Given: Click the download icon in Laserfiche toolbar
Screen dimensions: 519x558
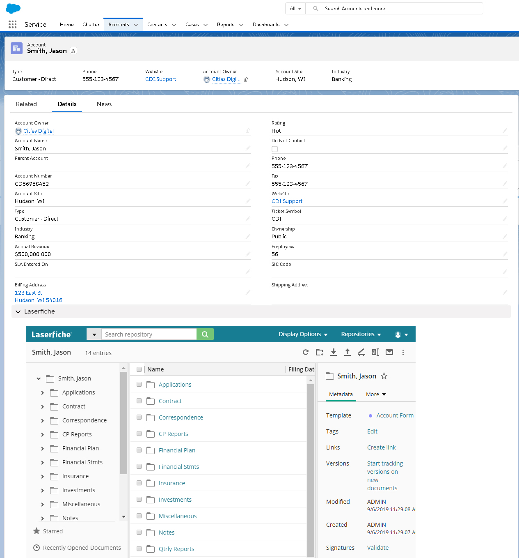Looking at the screenshot, I should click(x=334, y=352).
